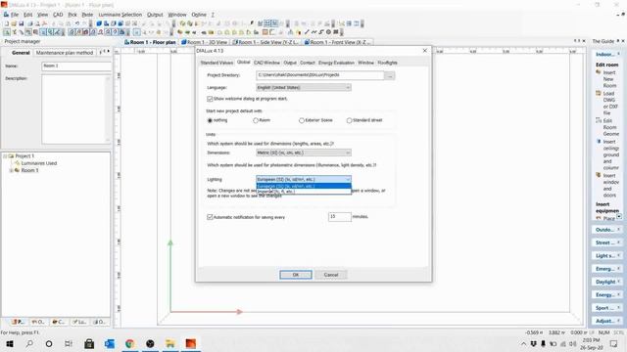Expand the Daylight section in The Guide
The height and width of the screenshot is (352, 627).
coord(606,282)
